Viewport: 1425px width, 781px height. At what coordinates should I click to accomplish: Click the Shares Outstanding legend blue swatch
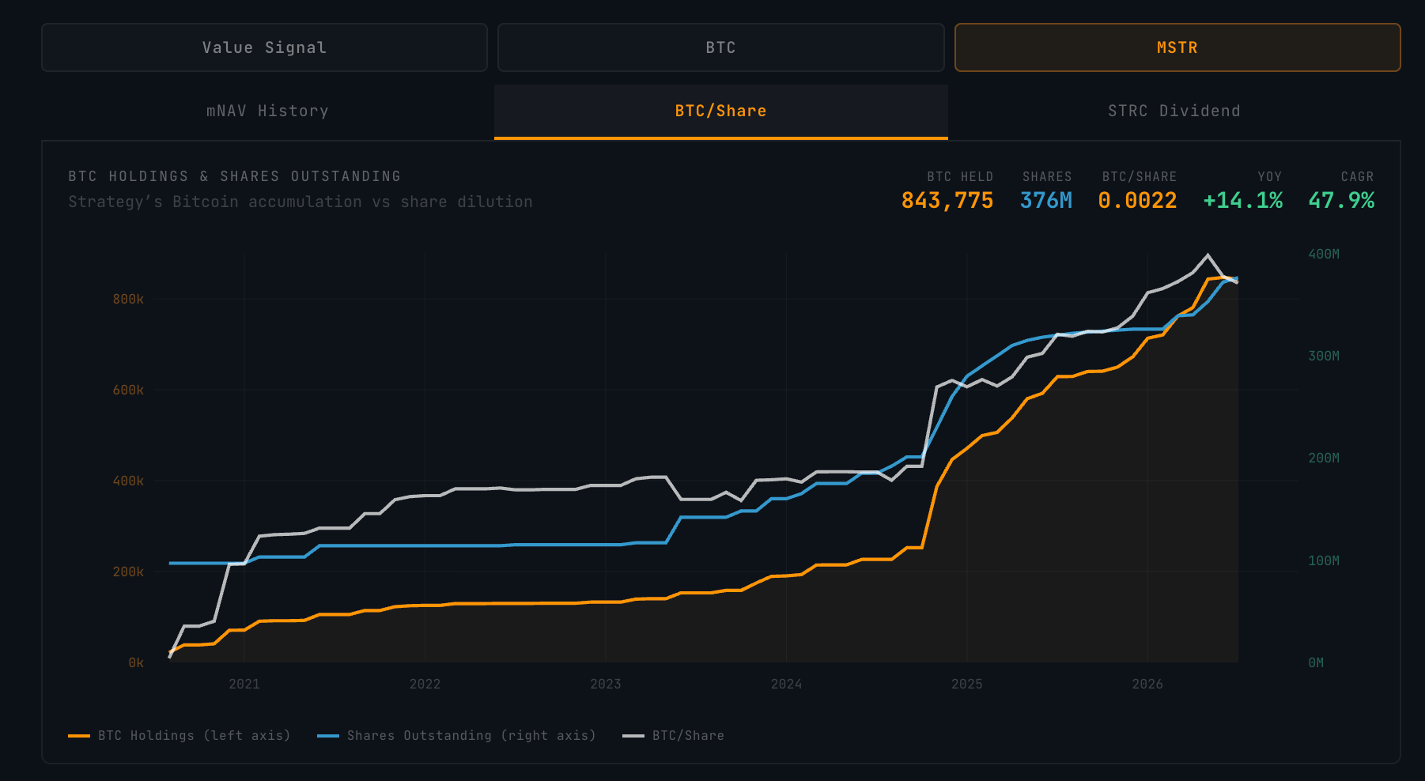point(328,736)
